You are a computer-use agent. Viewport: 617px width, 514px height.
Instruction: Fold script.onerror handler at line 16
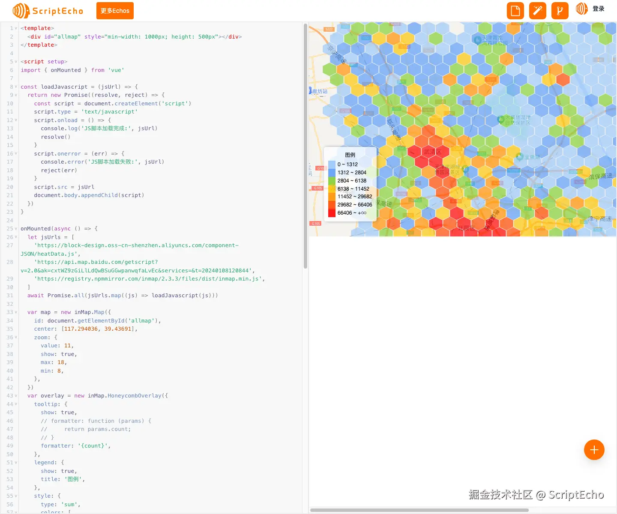(x=16, y=154)
